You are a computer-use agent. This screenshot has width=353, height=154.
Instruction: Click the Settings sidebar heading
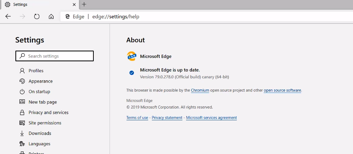pos(30,40)
